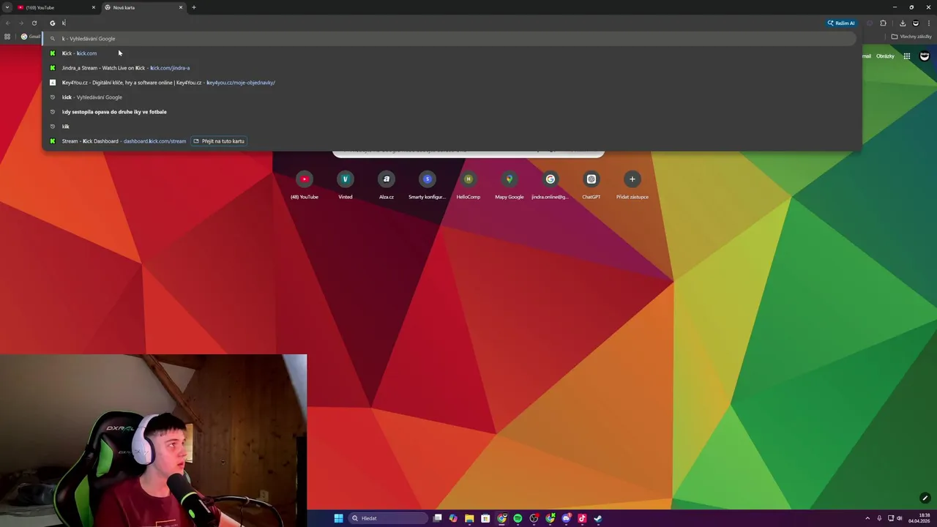
Task: Click the browser back arrow
Action: [7, 23]
